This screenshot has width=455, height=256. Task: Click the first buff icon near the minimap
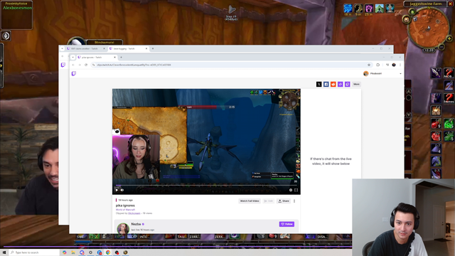(x=348, y=9)
